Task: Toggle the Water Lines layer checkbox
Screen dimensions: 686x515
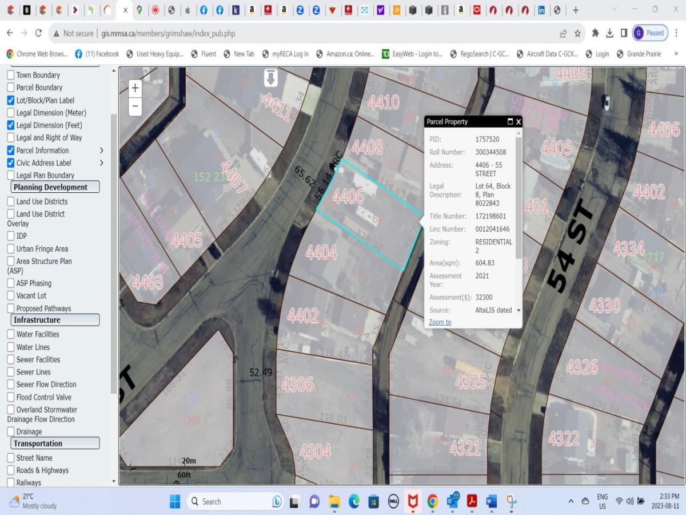Action: pyautogui.click(x=11, y=347)
